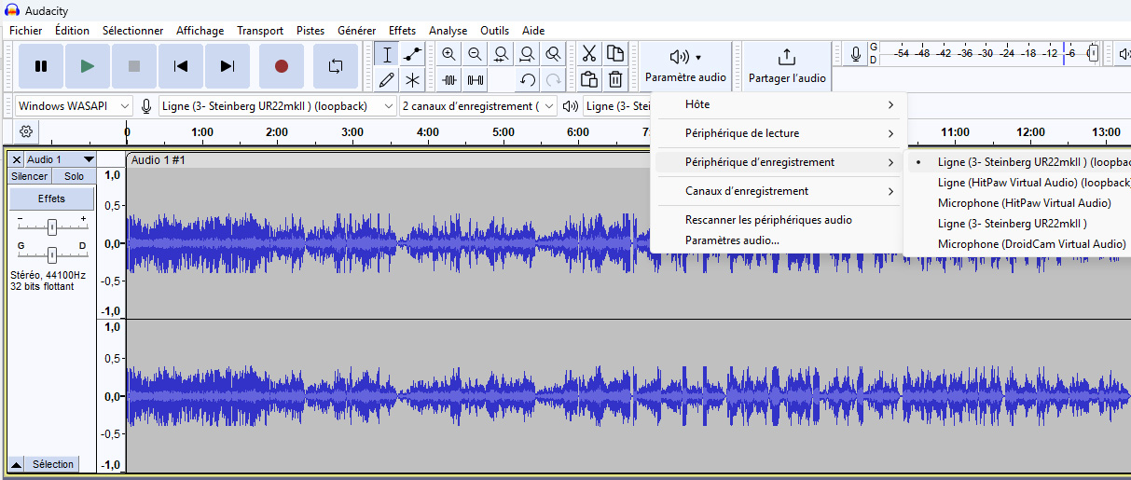1131x480 pixels.
Task: Open the Windows WASAPI host dropdown
Action: (x=75, y=106)
